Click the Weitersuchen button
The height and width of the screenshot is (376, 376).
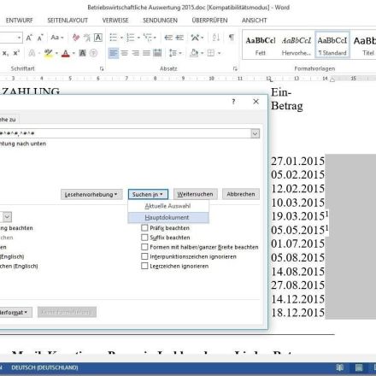(196, 194)
